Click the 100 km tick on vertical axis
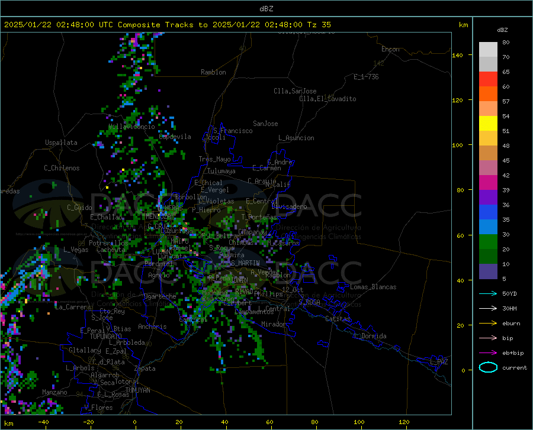533x430 pixels. click(457, 145)
